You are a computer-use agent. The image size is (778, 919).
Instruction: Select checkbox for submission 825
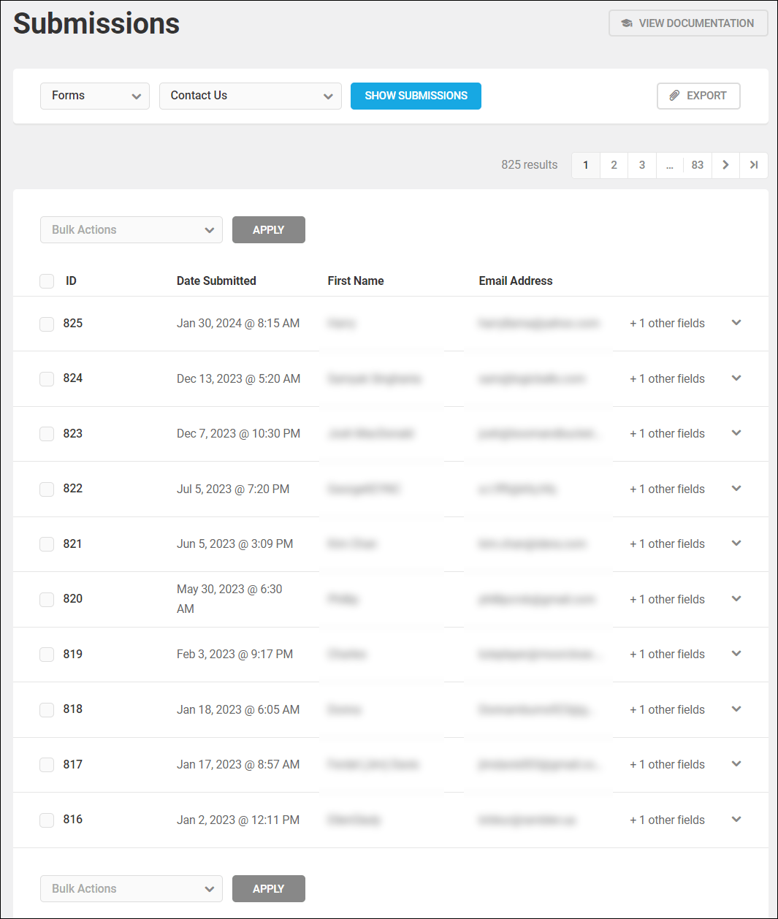pos(47,324)
